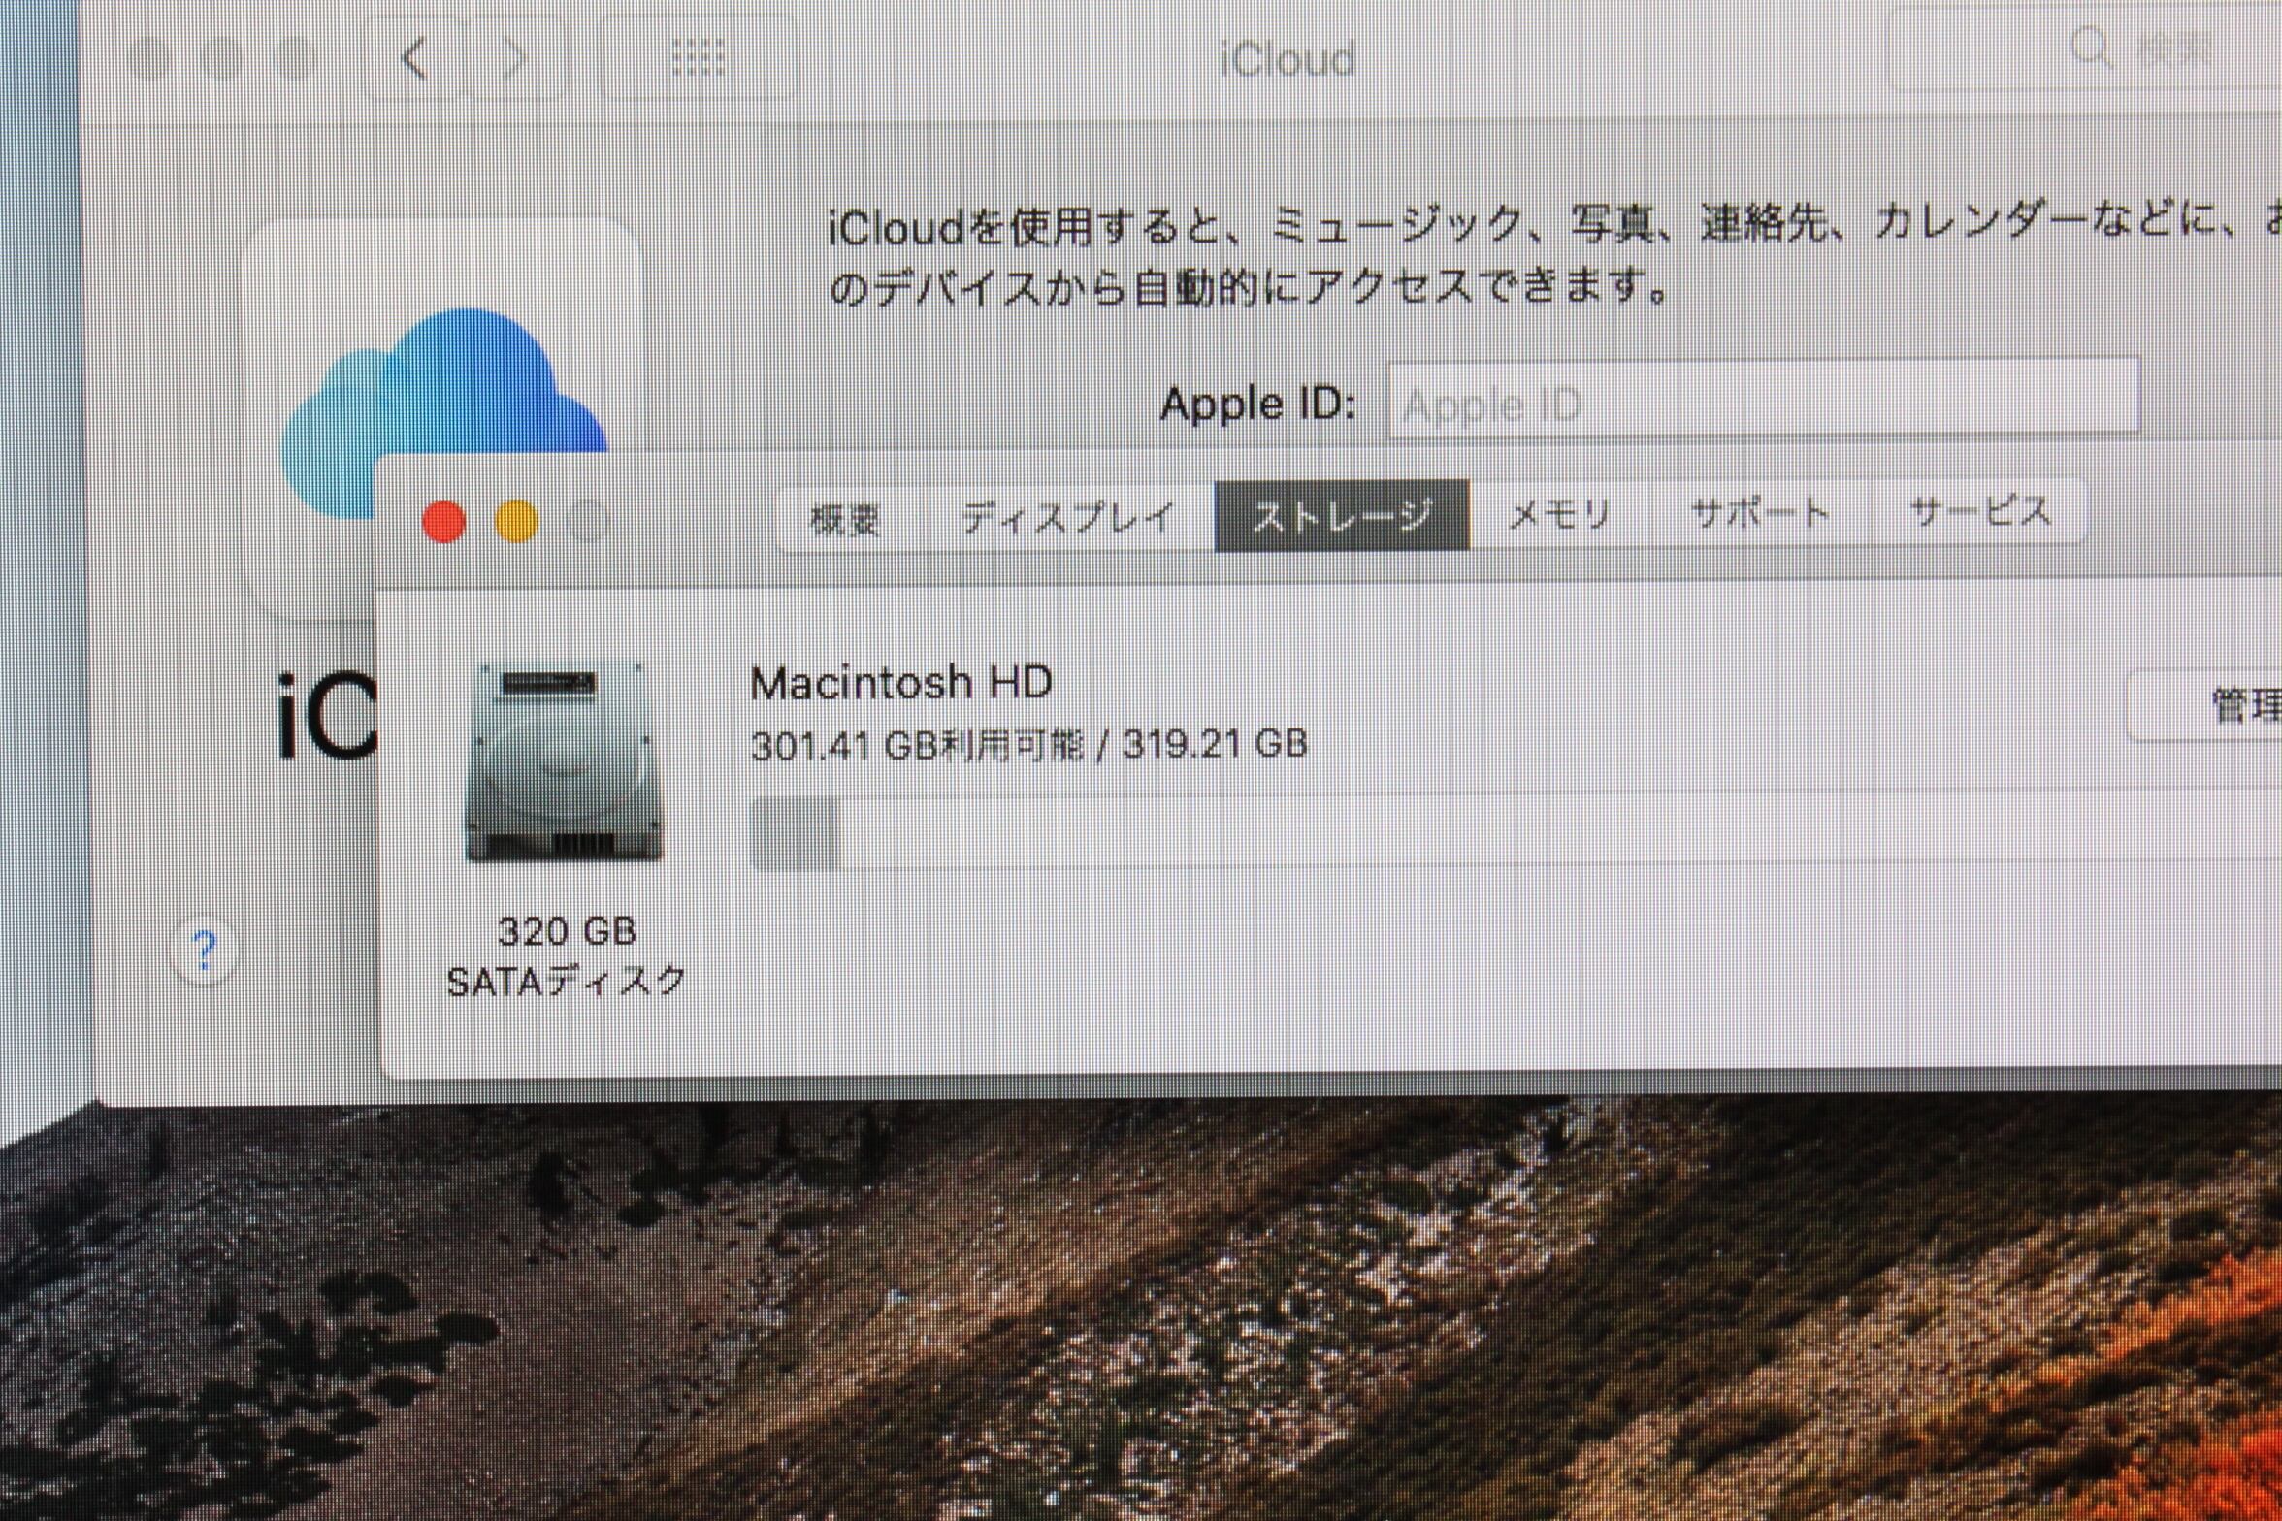Viewport: 2282px width, 1521px height.
Task: Click the SATA hard disk drive icon
Action: 566,763
